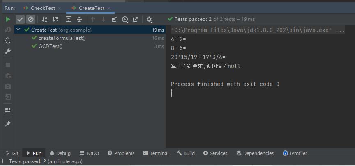
Task: Click the wrench build settings icon
Action: click(x=8, y=52)
